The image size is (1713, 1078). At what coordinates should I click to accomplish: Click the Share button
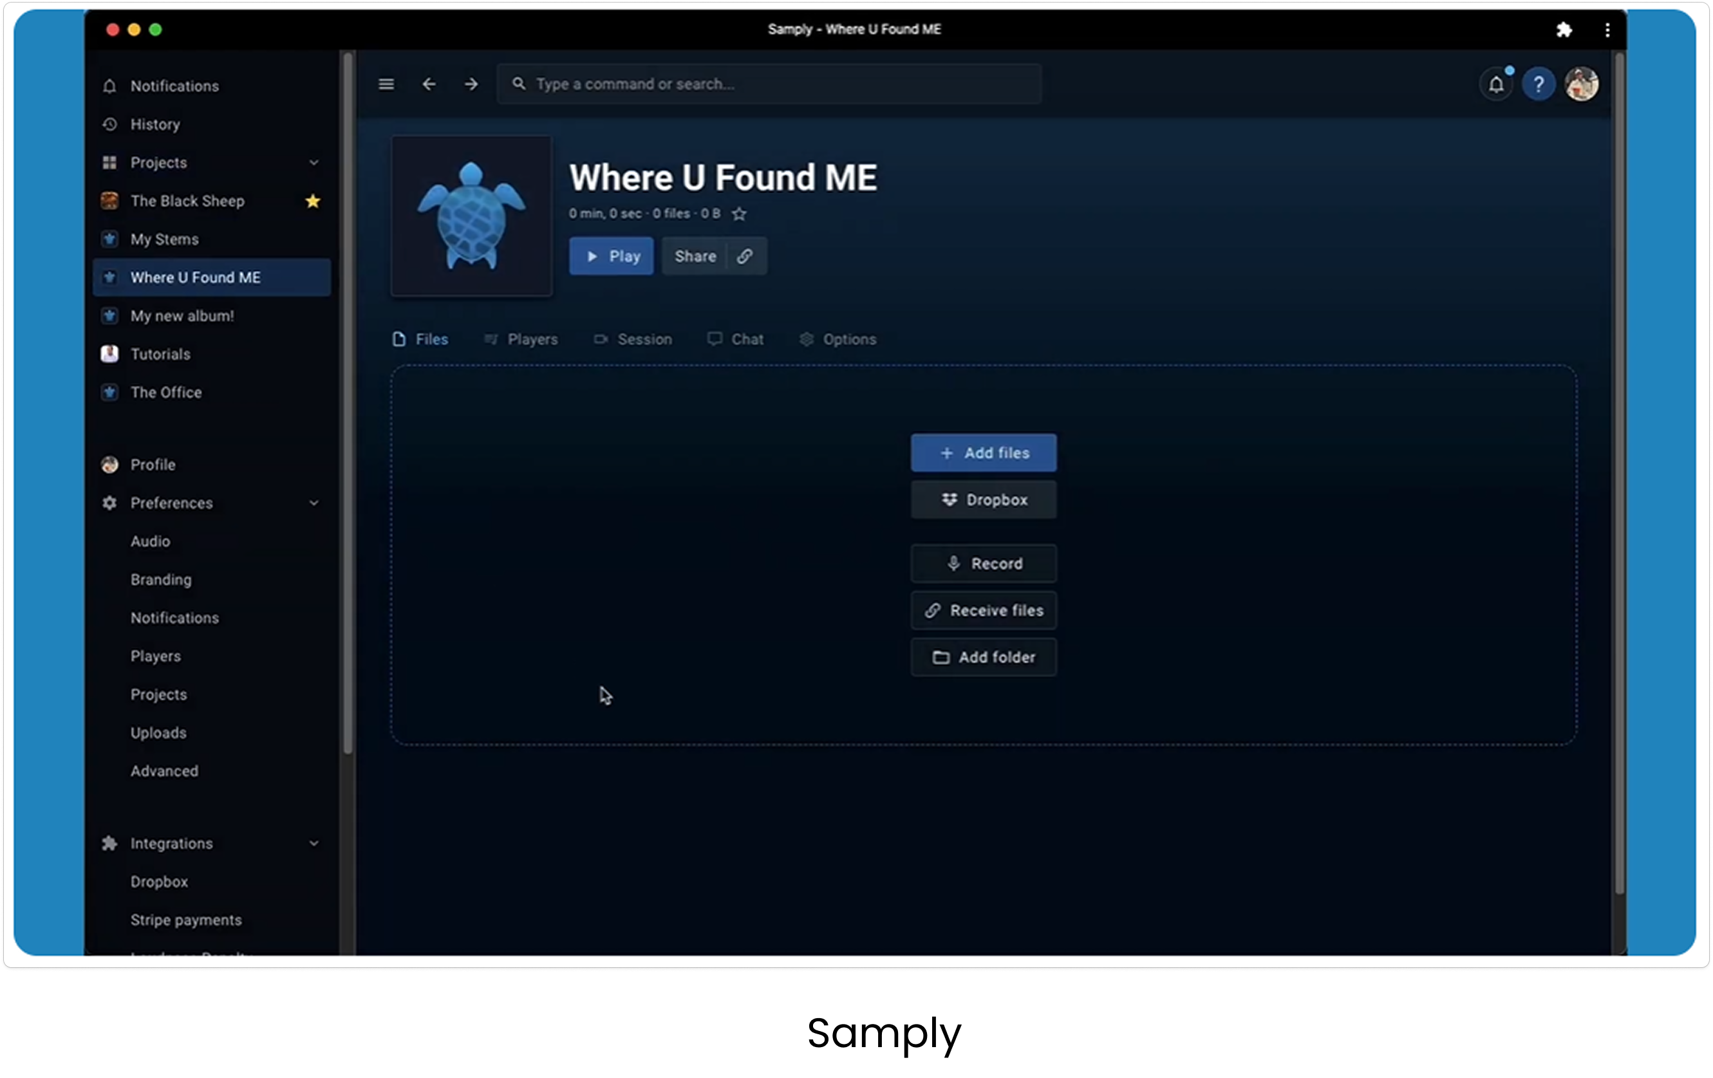pyautogui.click(x=695, y=256)
